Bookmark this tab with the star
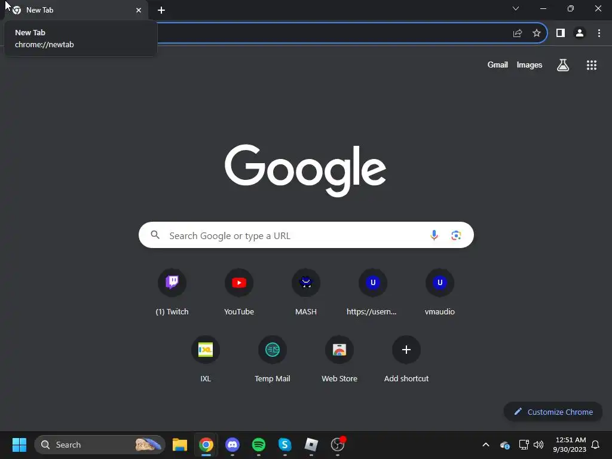612x459 pixels. (537, 33)
